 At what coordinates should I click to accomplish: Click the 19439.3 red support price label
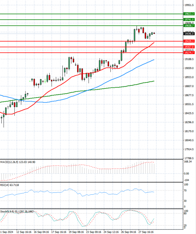click(189, 41)
